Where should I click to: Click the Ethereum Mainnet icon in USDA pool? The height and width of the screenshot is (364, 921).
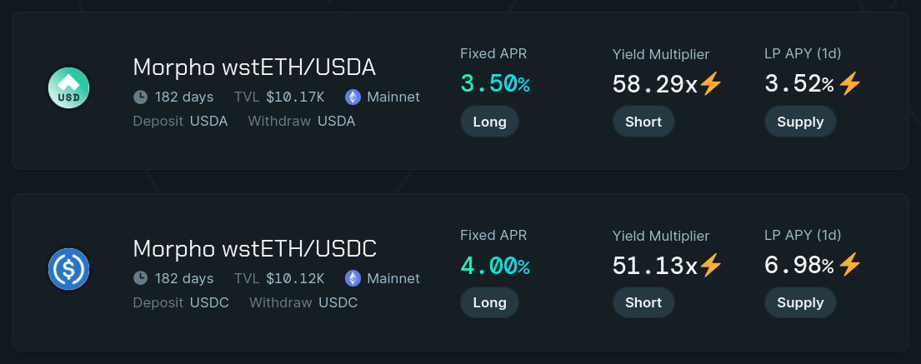click(353, 97)
